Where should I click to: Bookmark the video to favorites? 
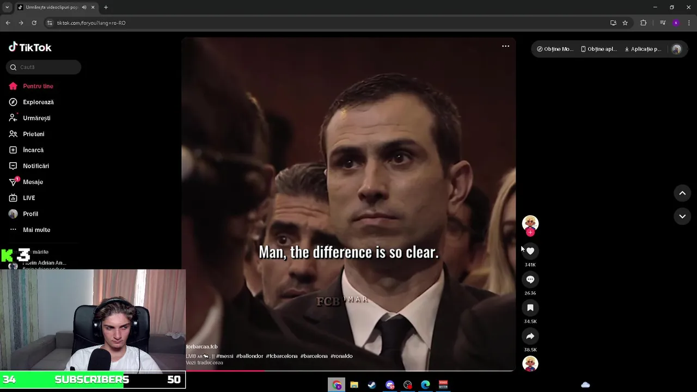point(530,308)
